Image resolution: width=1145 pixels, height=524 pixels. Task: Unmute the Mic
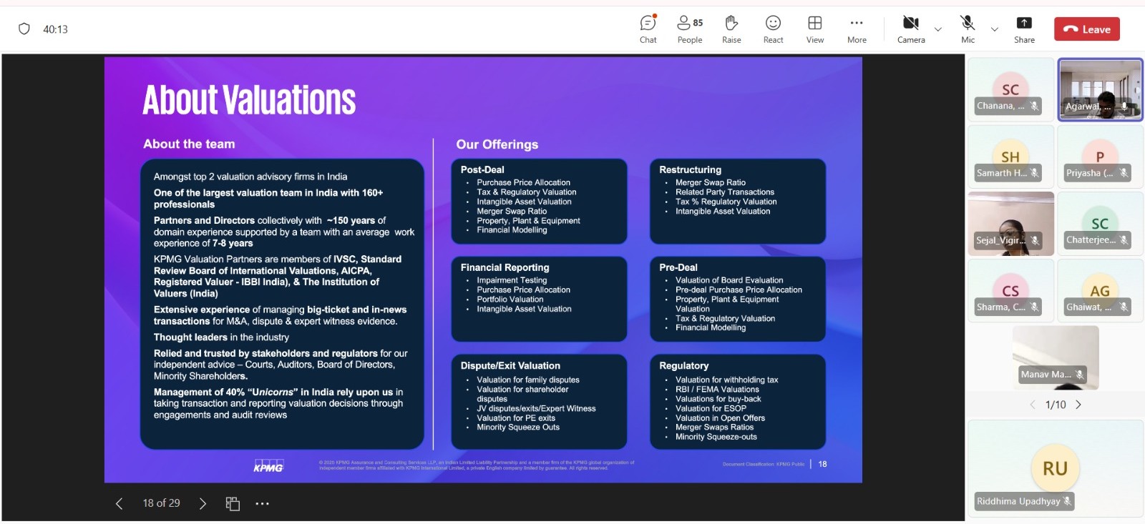click(x=968, y=29)
